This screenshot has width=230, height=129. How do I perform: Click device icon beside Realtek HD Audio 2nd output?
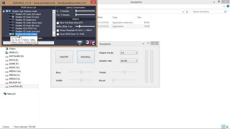(11, 14)
